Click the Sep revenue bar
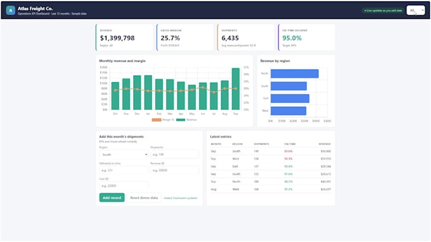This screenshot has width=431, height=242. [x=236, y=89]
